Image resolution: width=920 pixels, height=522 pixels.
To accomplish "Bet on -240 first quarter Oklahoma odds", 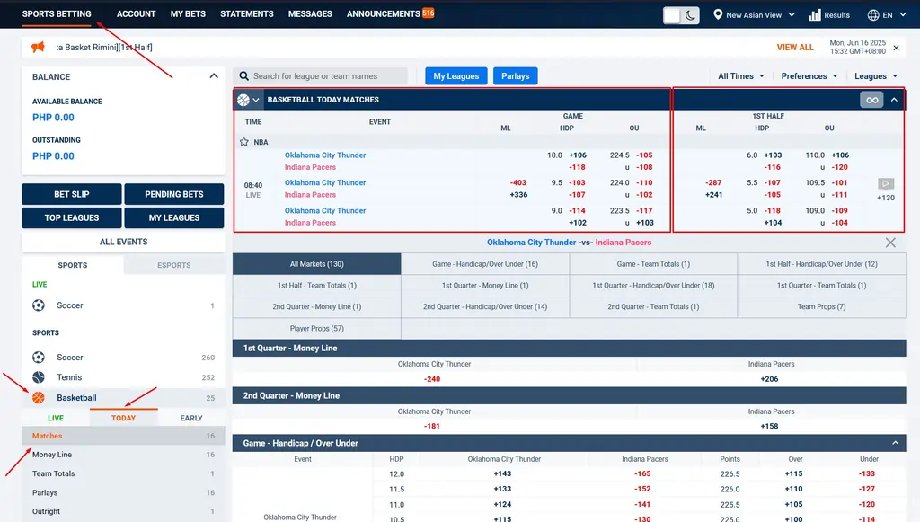I will tap(432, 379).
